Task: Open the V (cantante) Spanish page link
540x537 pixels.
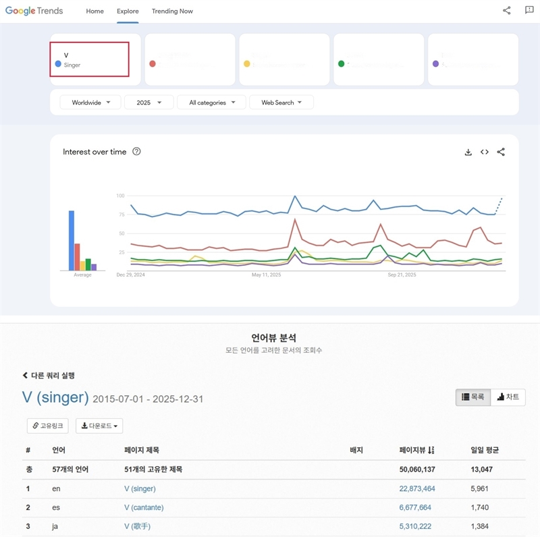Action: (144, 507)
